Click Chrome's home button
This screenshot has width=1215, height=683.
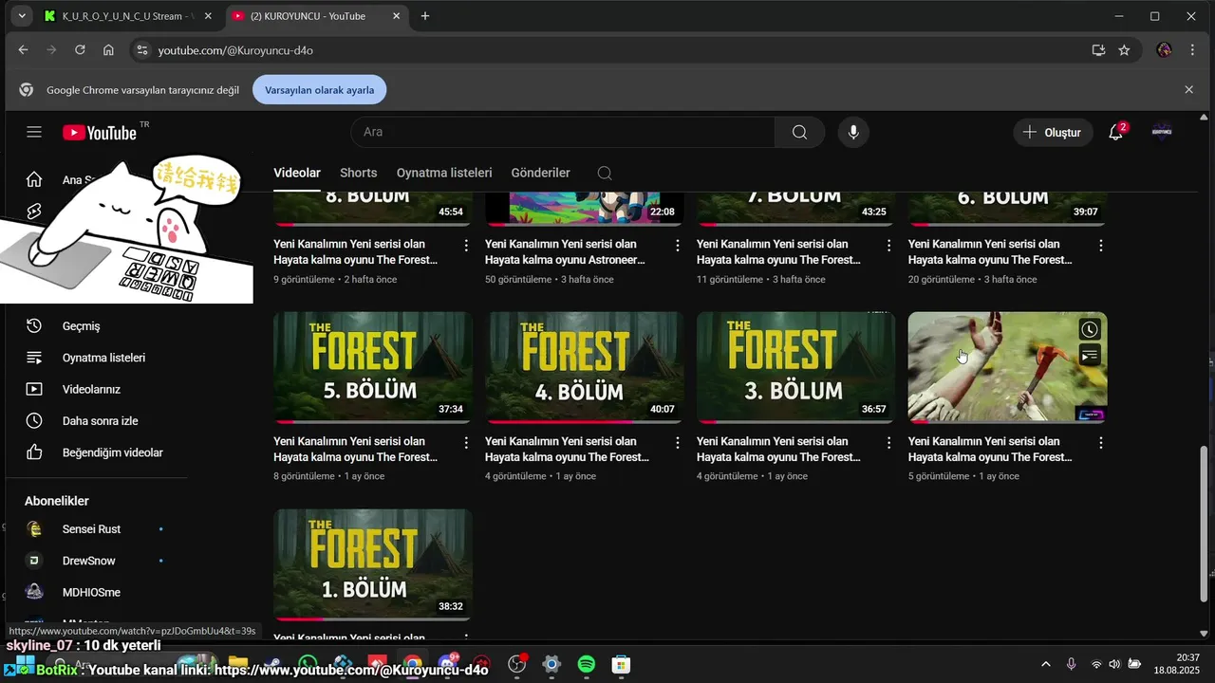point(108,50)
